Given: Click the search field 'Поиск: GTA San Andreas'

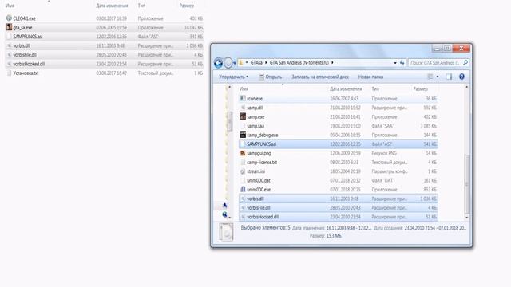Looking at the screenshot, I should [x=434, y=63].
